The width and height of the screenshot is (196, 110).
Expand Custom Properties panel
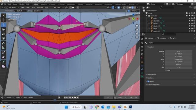(153, 85)
